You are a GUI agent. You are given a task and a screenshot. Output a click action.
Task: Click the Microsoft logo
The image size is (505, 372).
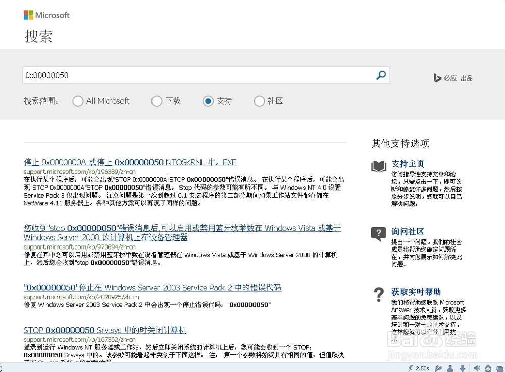[x=46, y=15]
